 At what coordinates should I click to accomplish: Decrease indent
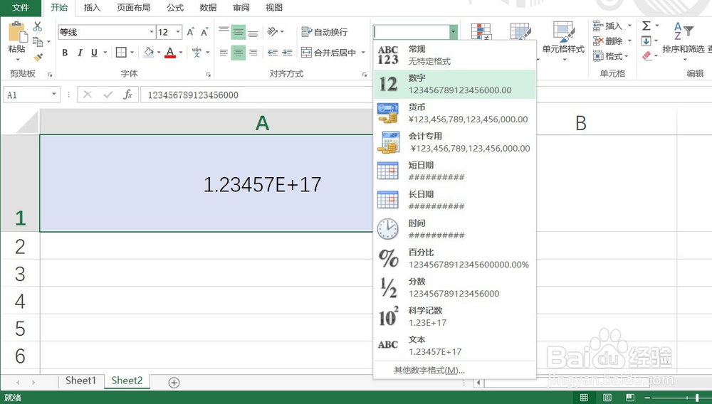click(273, 53)
